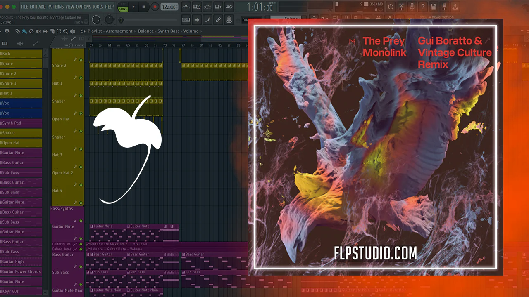Toggle loop recording icon
The image size is (529, 297).
(229, 7)
